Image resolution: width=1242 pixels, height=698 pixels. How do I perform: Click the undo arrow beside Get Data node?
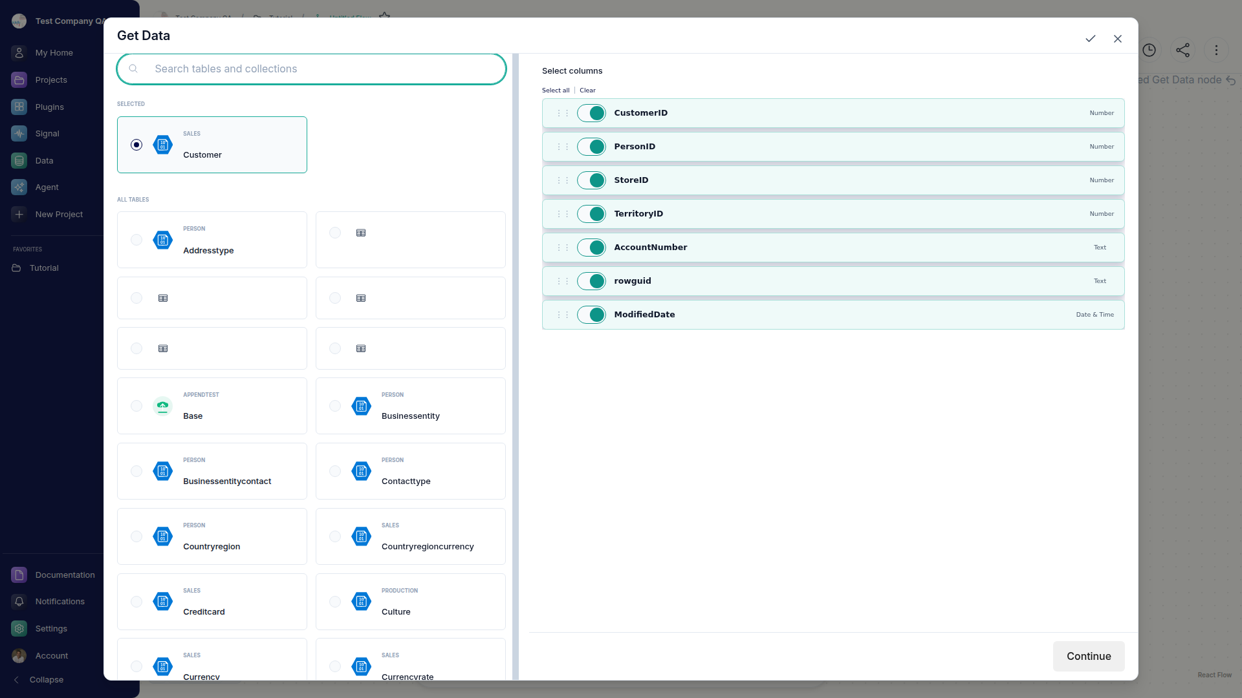(1230, 80)
